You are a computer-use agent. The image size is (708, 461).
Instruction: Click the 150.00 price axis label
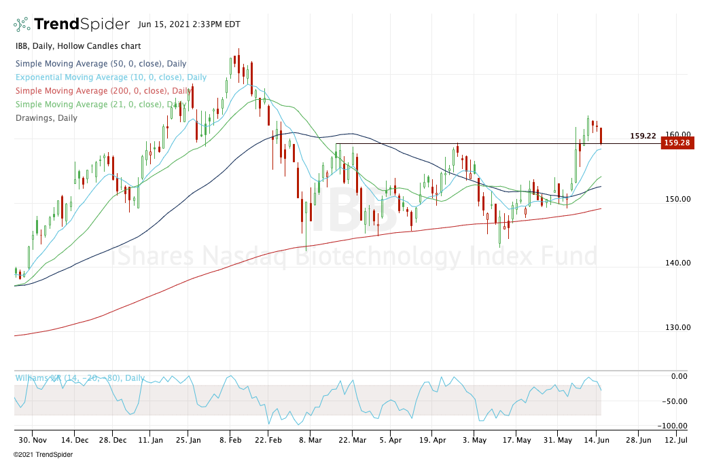pyautogui.click(x=677, y=199)
